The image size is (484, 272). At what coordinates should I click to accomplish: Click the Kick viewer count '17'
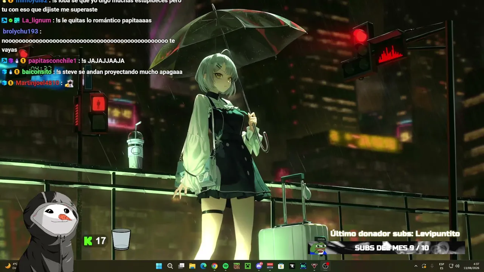click(x=101, y=241)
